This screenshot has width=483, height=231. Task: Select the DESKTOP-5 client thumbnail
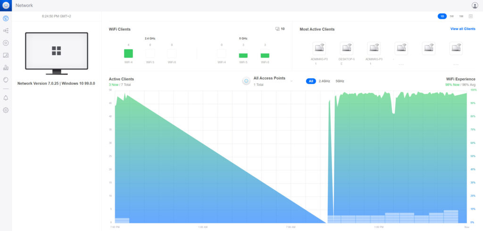pyautogui.click(x=347, y=48)
